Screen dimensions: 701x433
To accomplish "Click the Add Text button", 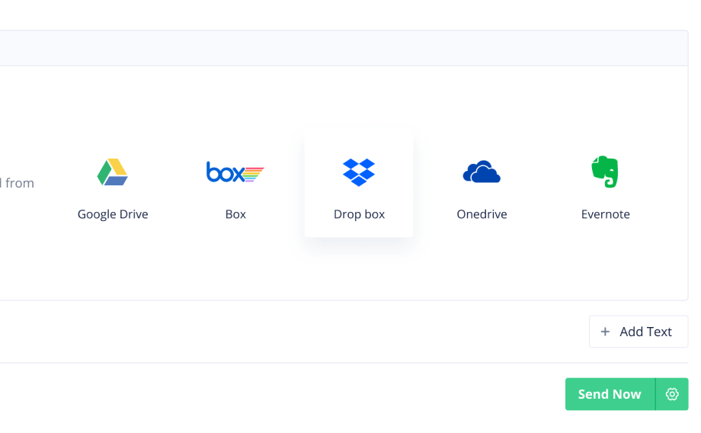I will pyautogui.click(x=639, y=332).
